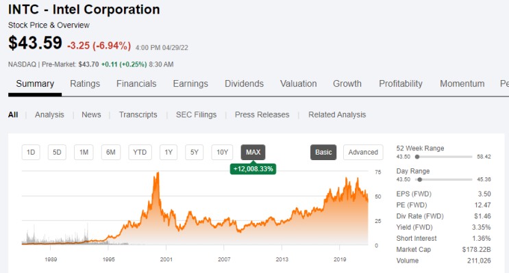Open the Momentum tab
The image size is (509, 273).
pyautogui.click(x=462, y=83)
